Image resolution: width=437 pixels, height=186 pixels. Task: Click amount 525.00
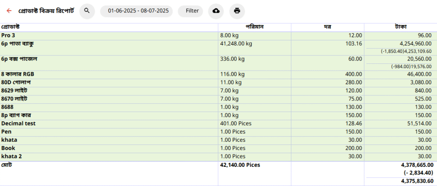pyautogui.click(x=423, y=99)
